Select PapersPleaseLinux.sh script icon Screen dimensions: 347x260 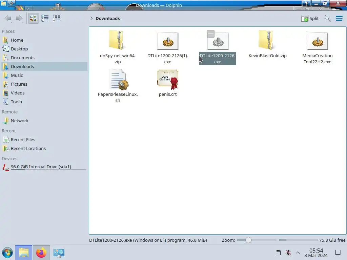[118, 79]
